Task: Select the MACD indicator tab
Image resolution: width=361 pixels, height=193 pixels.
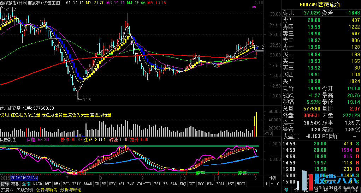Action: 37,184
